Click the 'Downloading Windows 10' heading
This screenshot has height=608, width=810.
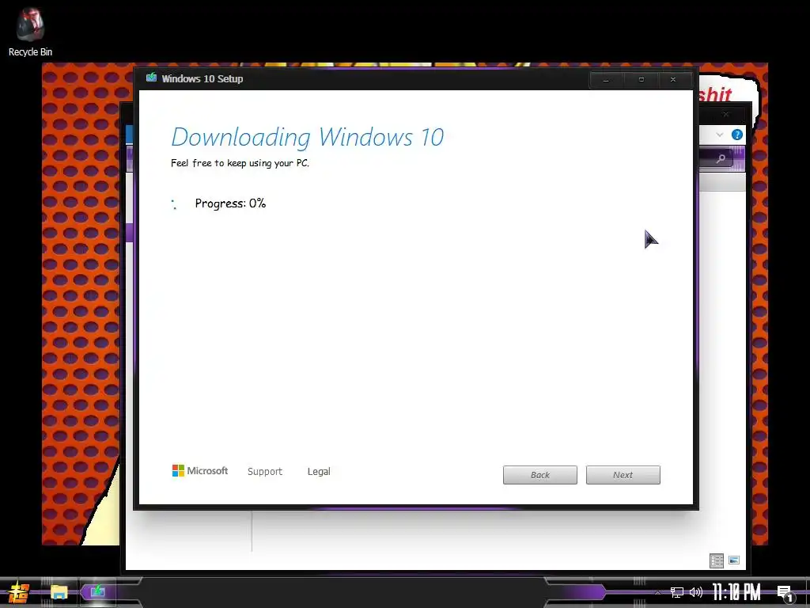coord(308,137)
